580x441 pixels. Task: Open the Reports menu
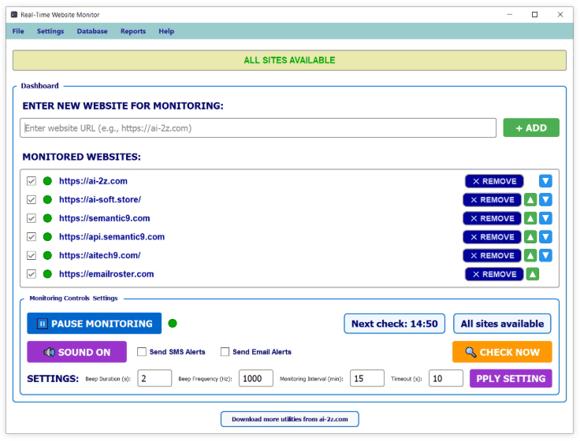pyautogui.click(x=133, y=31)
